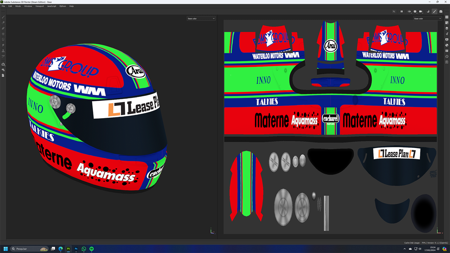Open the Shader settings sphere icon
This screenshot has height=253, width=450.
tap(447, 45)
